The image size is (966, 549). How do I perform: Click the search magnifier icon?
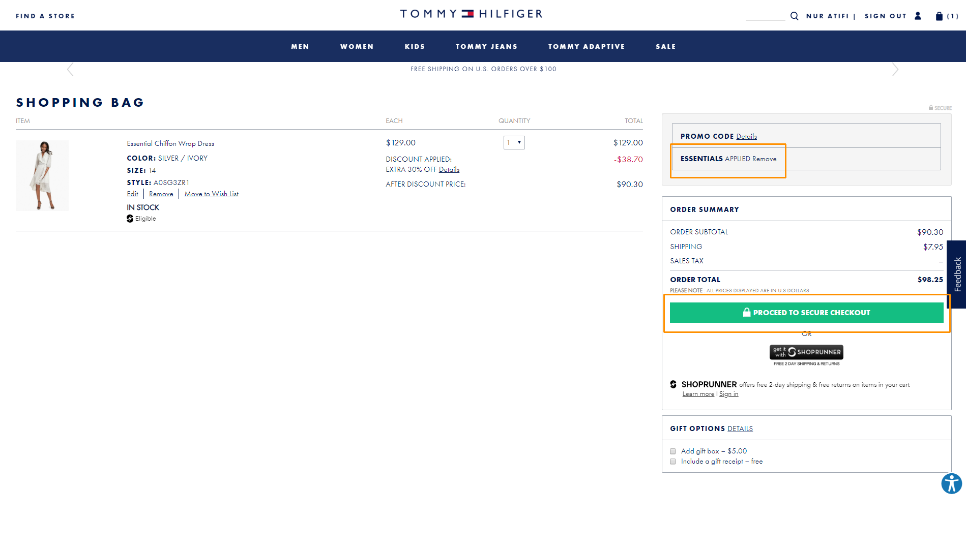794,16
